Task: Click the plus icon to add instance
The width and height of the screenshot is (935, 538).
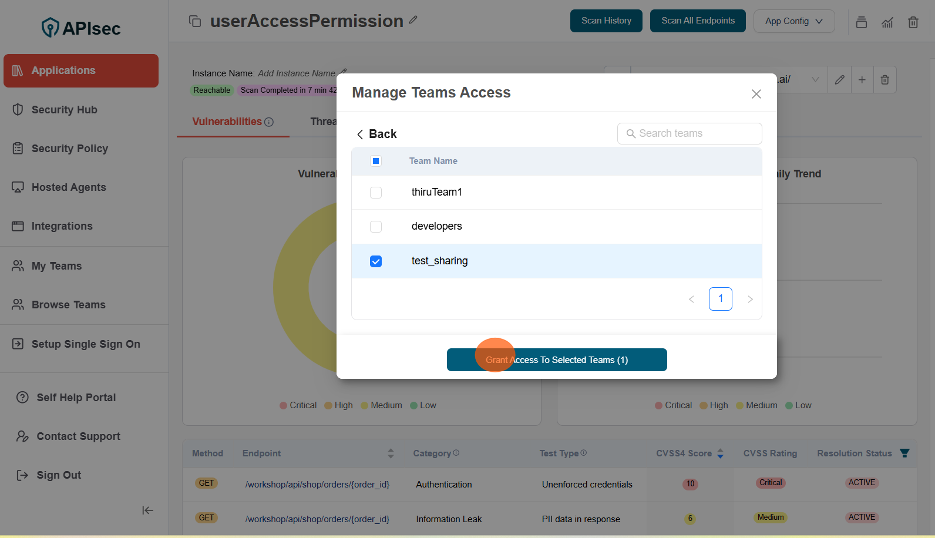Action: click(x=862, y=80)
